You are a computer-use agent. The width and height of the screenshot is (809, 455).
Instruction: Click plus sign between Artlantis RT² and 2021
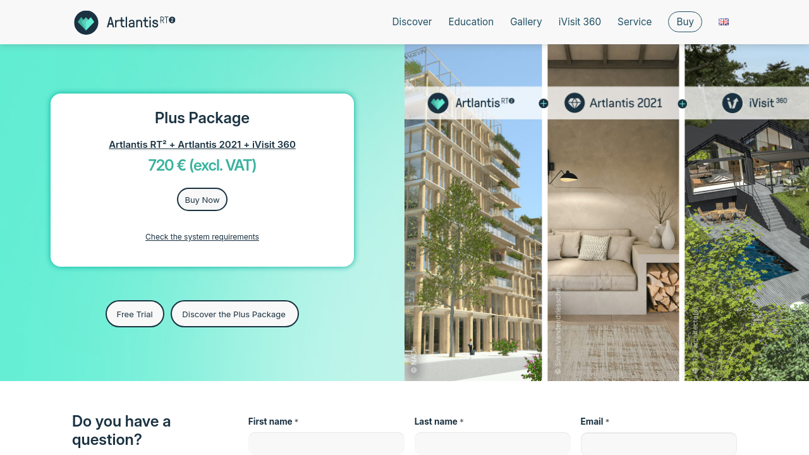point(544,104)
